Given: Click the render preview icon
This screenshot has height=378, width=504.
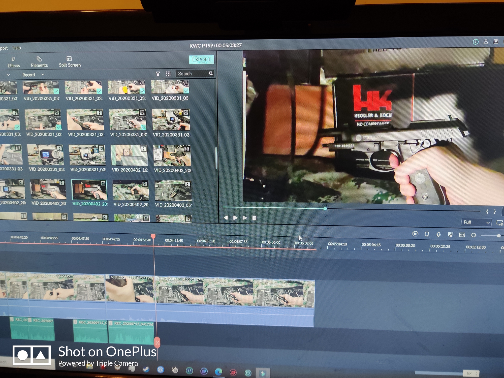Looking at the screenshot, I should coord(415,234).
